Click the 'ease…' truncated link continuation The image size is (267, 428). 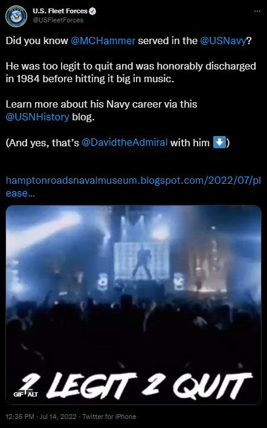pyautogui.click(x=20, y=193)
